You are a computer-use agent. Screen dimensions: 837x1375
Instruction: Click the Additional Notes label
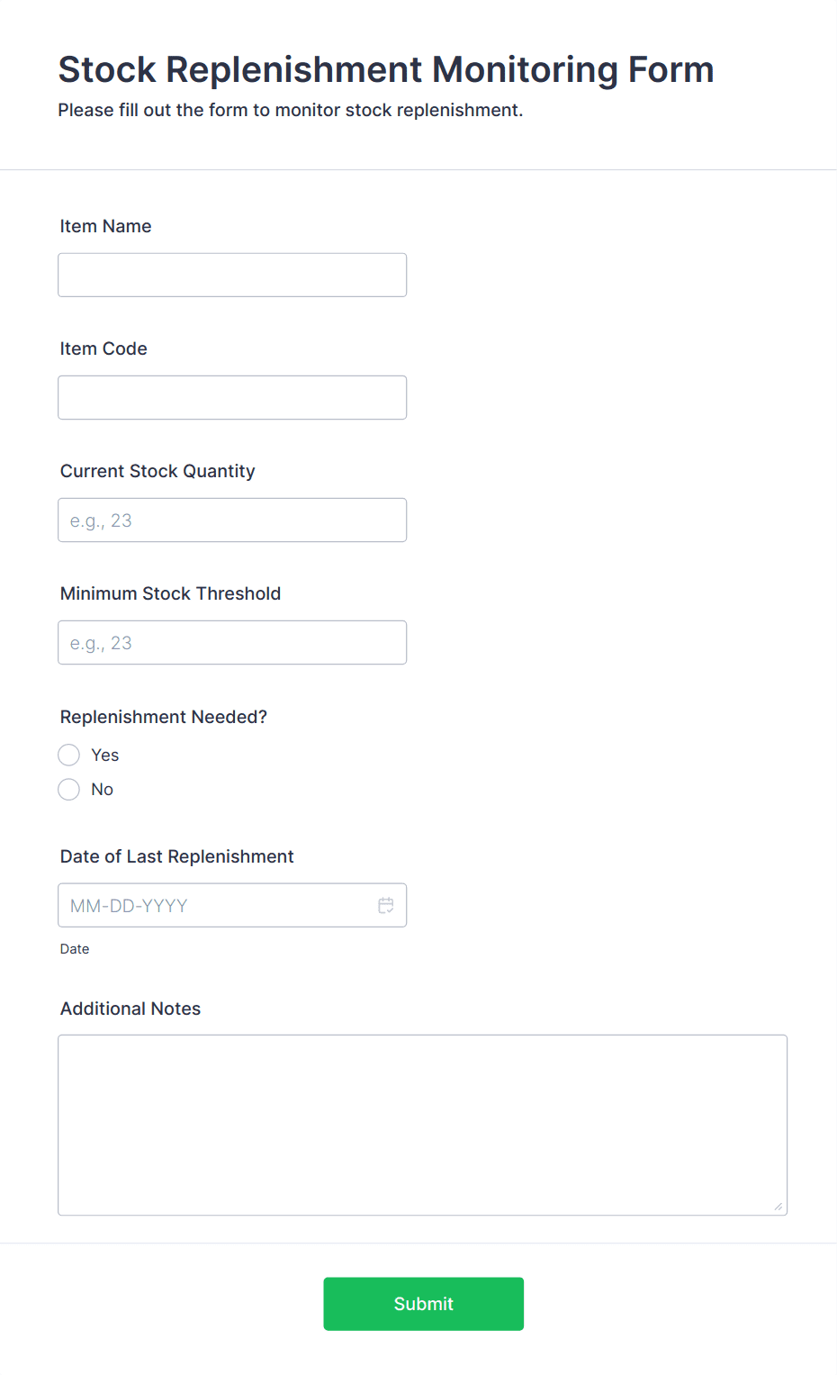pyautogui.click(x=130, y=1009)
